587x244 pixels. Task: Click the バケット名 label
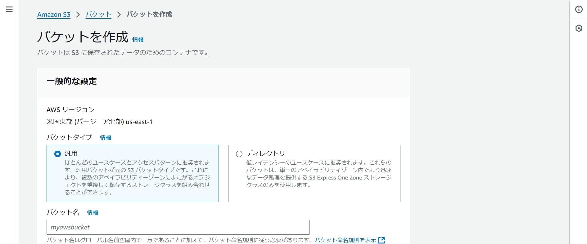click(63, 212)
